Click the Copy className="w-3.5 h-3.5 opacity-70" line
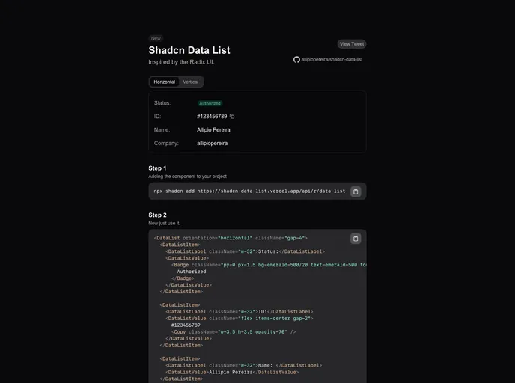 tap(234, 332)
